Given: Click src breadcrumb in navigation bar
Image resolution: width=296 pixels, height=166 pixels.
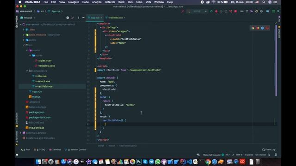Looking at the screenshot, I should (41, 11).
